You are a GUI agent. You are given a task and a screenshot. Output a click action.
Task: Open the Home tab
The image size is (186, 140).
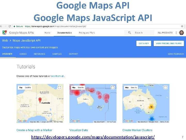[x=47, y=33]
